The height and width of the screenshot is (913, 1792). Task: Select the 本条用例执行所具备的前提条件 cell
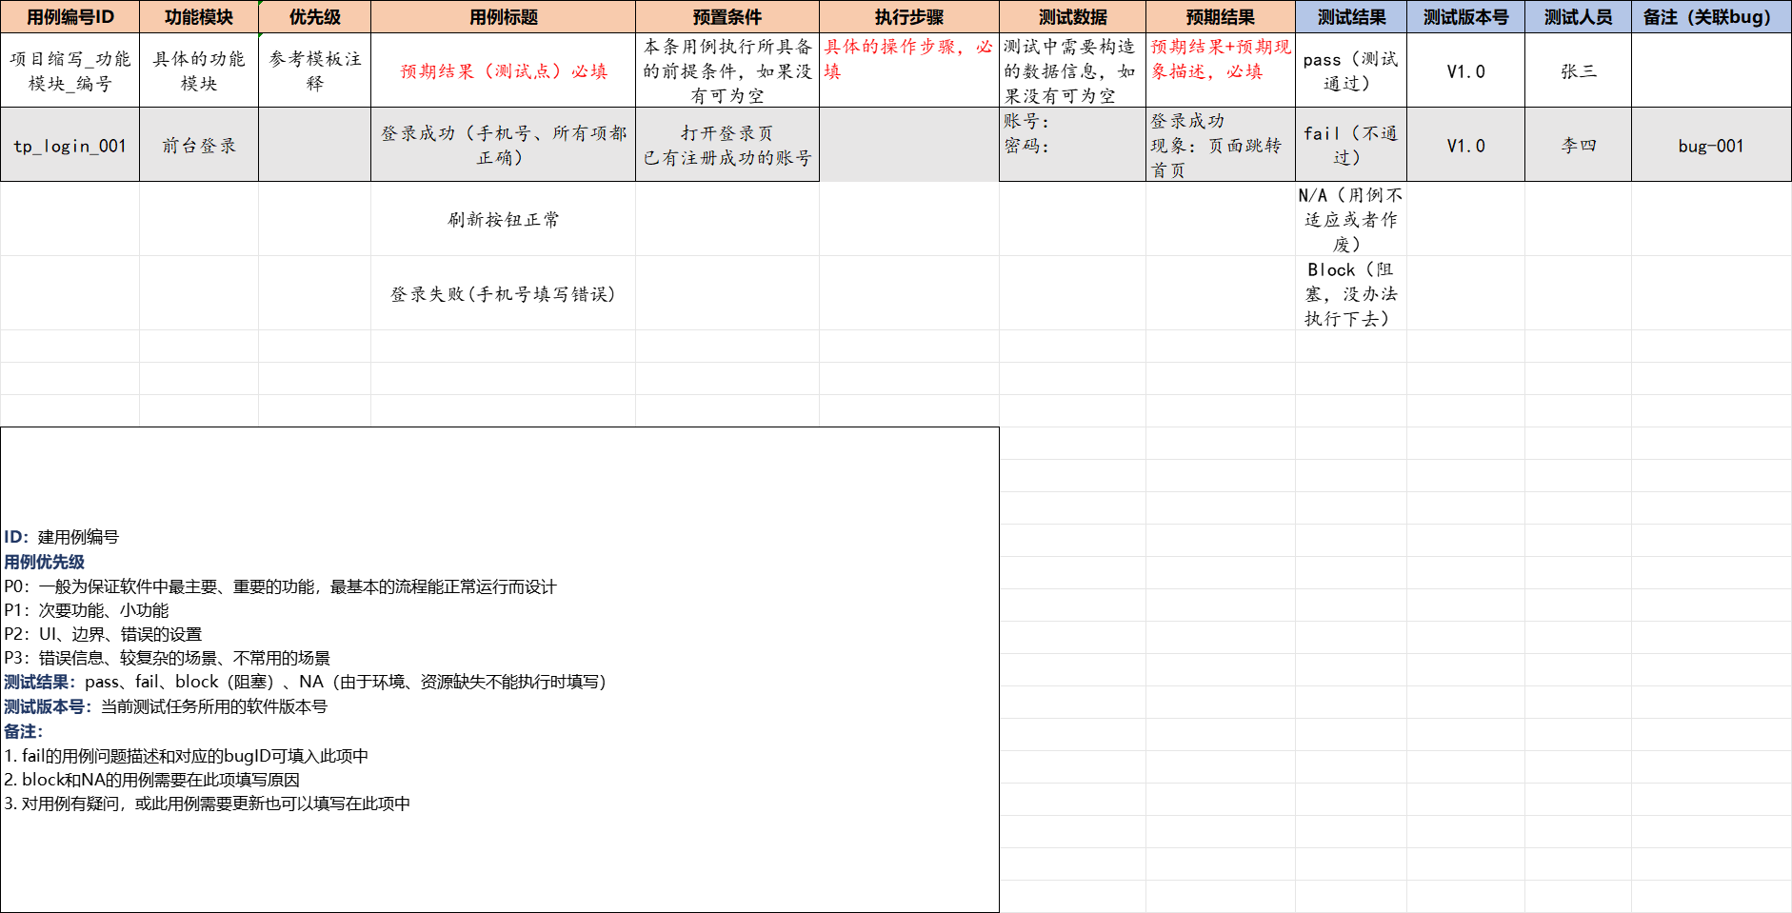(727, 70)
